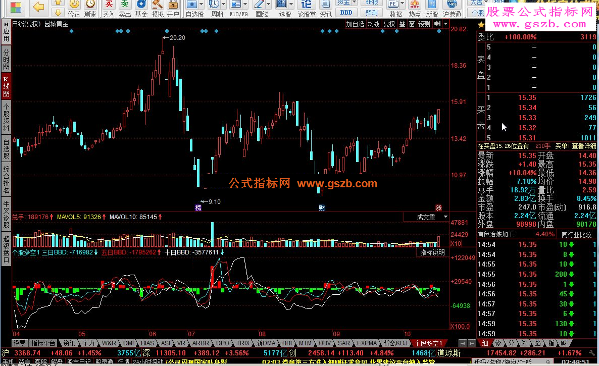Switch to the BIAS indicator tab

coord(147,343)
